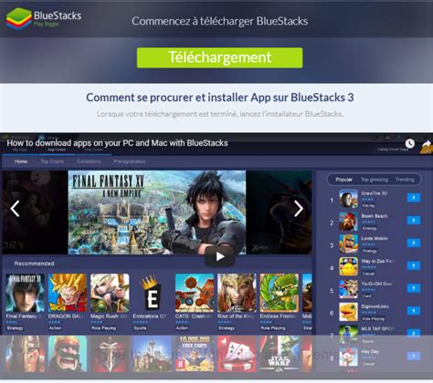This screenshot has height=383, width=433.
Task: Click the green Téléchargement button
Action: [x=219, y=57]
